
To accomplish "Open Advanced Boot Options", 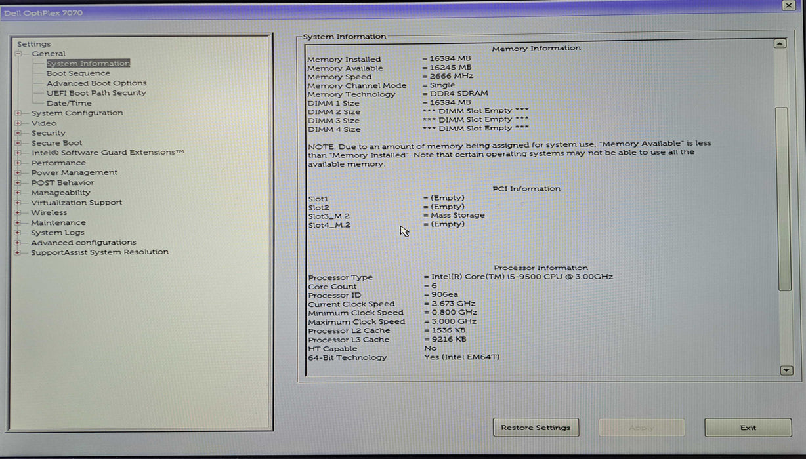I will 96,83.
